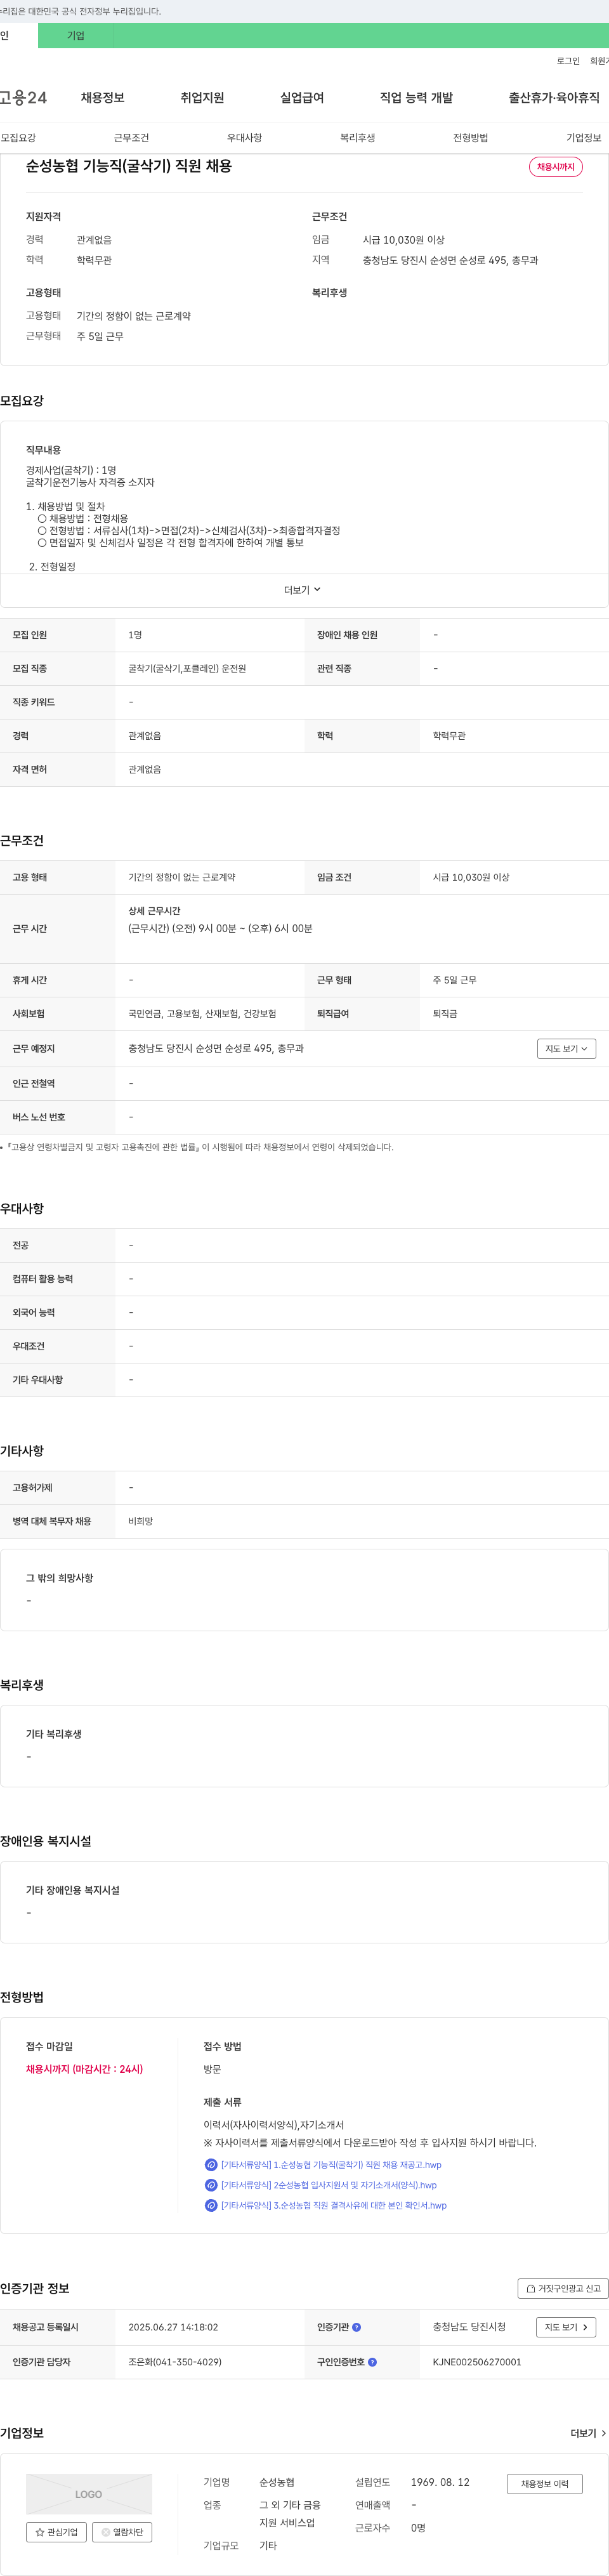Open 채용정보 main menu

(x=103, y=98)
